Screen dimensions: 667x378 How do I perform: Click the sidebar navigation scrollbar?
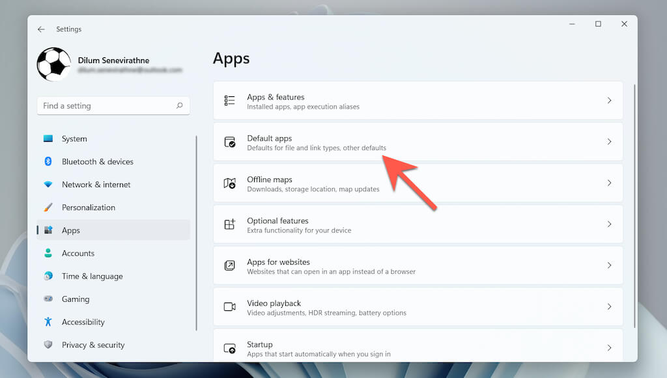pos(196,233)
